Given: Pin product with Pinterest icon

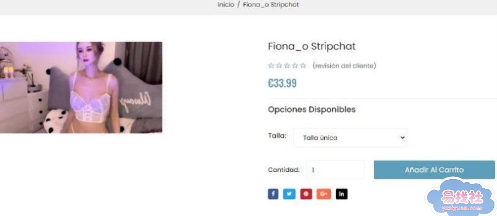Looking at the screenshot, I should click(x=306, y=194).
